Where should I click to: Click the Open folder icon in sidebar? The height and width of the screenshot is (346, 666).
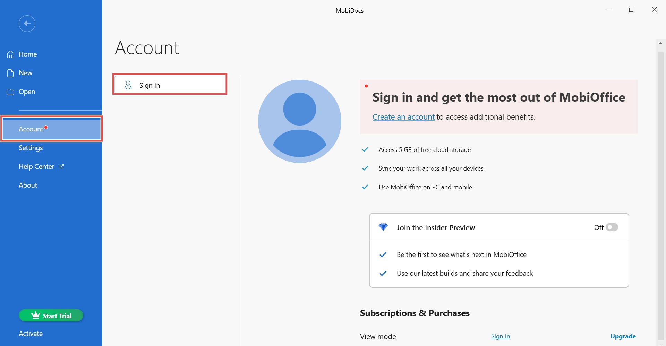coord(10,92)
